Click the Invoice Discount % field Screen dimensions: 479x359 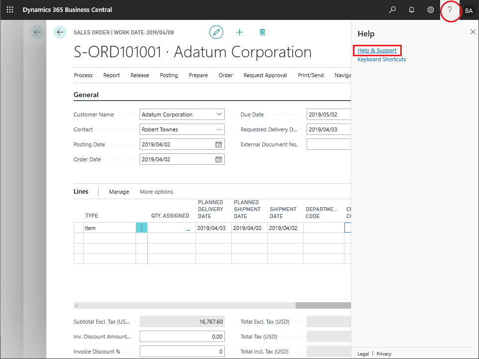pos(182,352)
